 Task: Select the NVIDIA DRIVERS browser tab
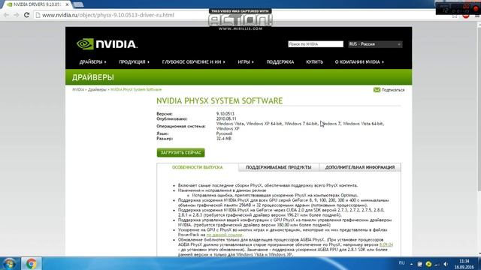[36, 4]
